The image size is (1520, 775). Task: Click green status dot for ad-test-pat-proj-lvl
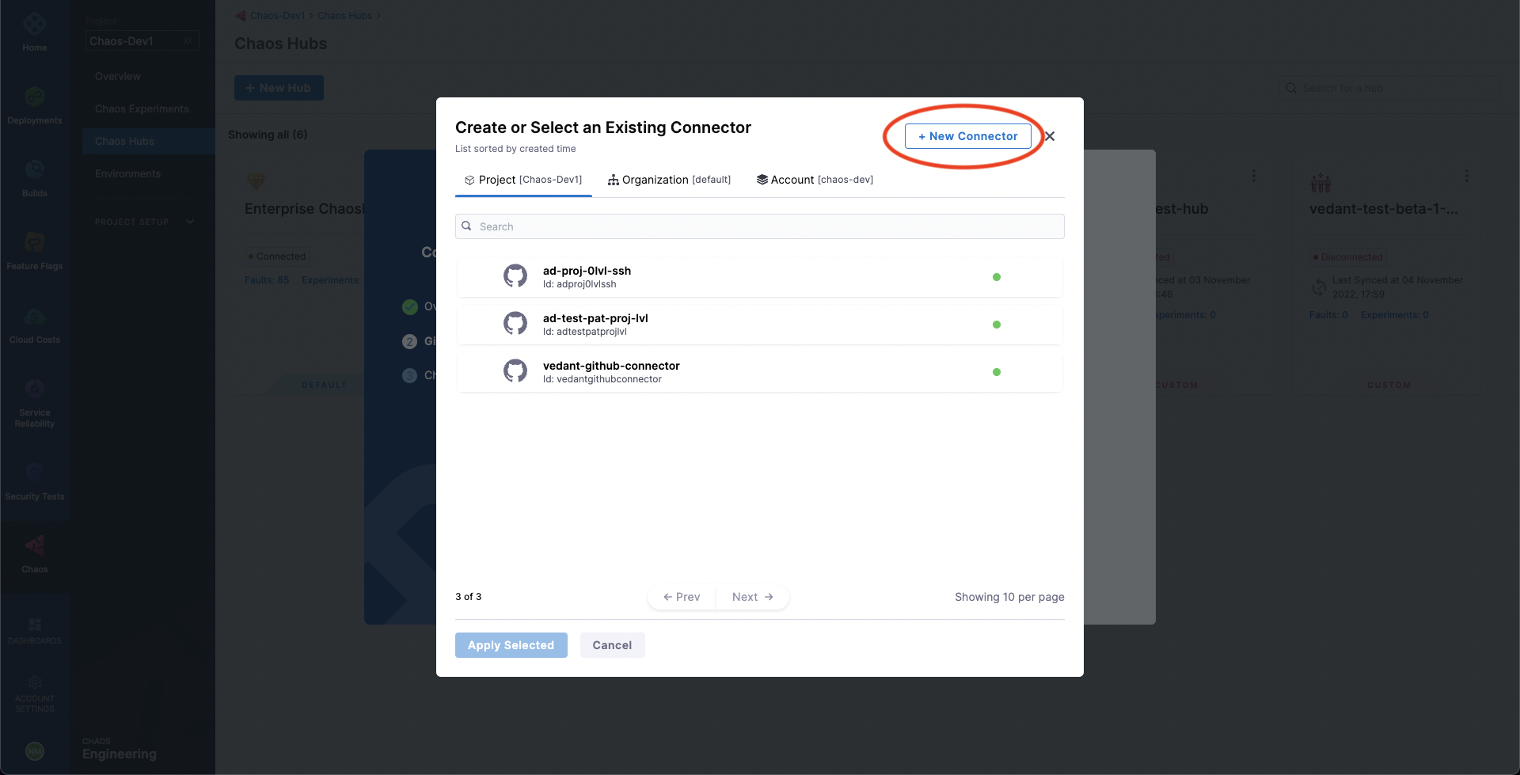[997, 325]
